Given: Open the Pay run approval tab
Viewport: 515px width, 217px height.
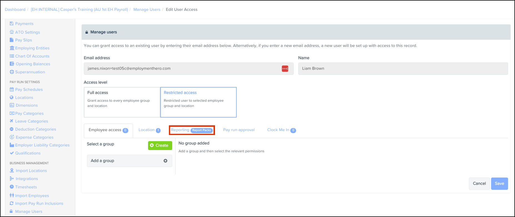Looking at the screenshot, I should point(239,130).
